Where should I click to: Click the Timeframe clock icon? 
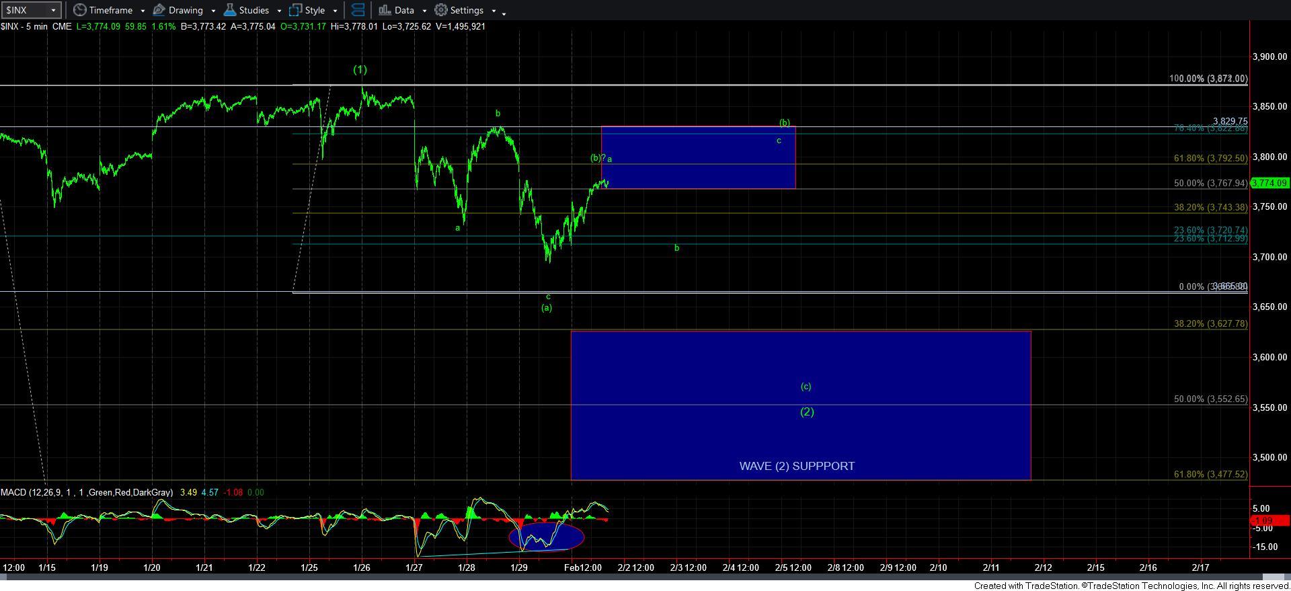pos(80,10)
